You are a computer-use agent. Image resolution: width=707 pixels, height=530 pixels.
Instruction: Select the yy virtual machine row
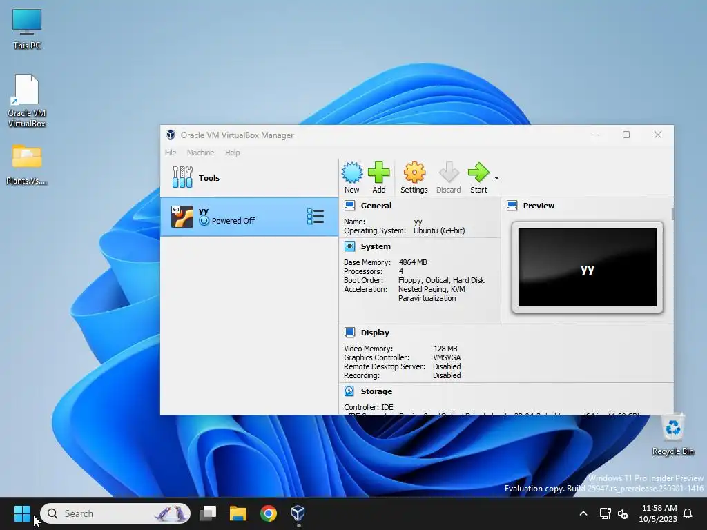[249, 216]
